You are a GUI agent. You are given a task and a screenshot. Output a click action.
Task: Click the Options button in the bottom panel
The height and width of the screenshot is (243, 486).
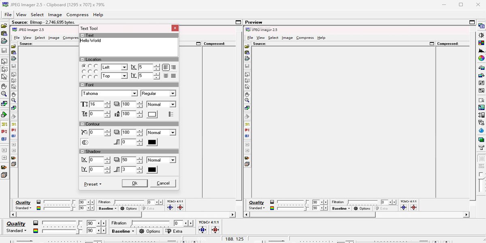(150, 231)
